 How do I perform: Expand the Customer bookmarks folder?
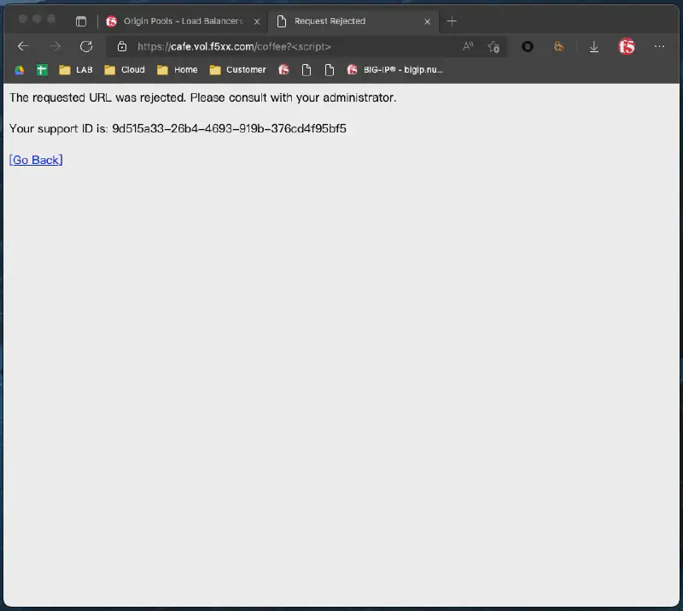(x=237, y=70)
